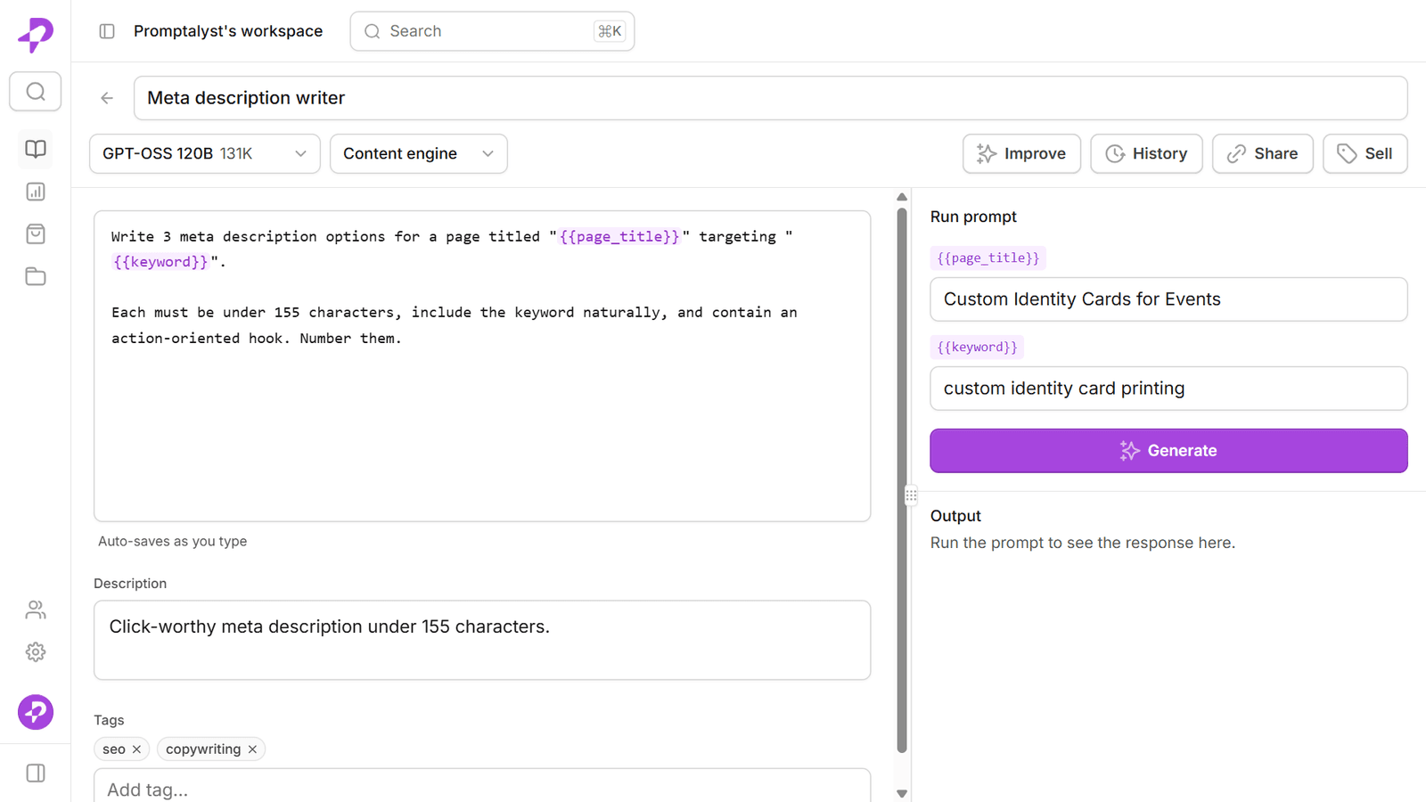Click the keyword input field
This screenshot has height=802, width=1426.
click(x=1168, y=389)
